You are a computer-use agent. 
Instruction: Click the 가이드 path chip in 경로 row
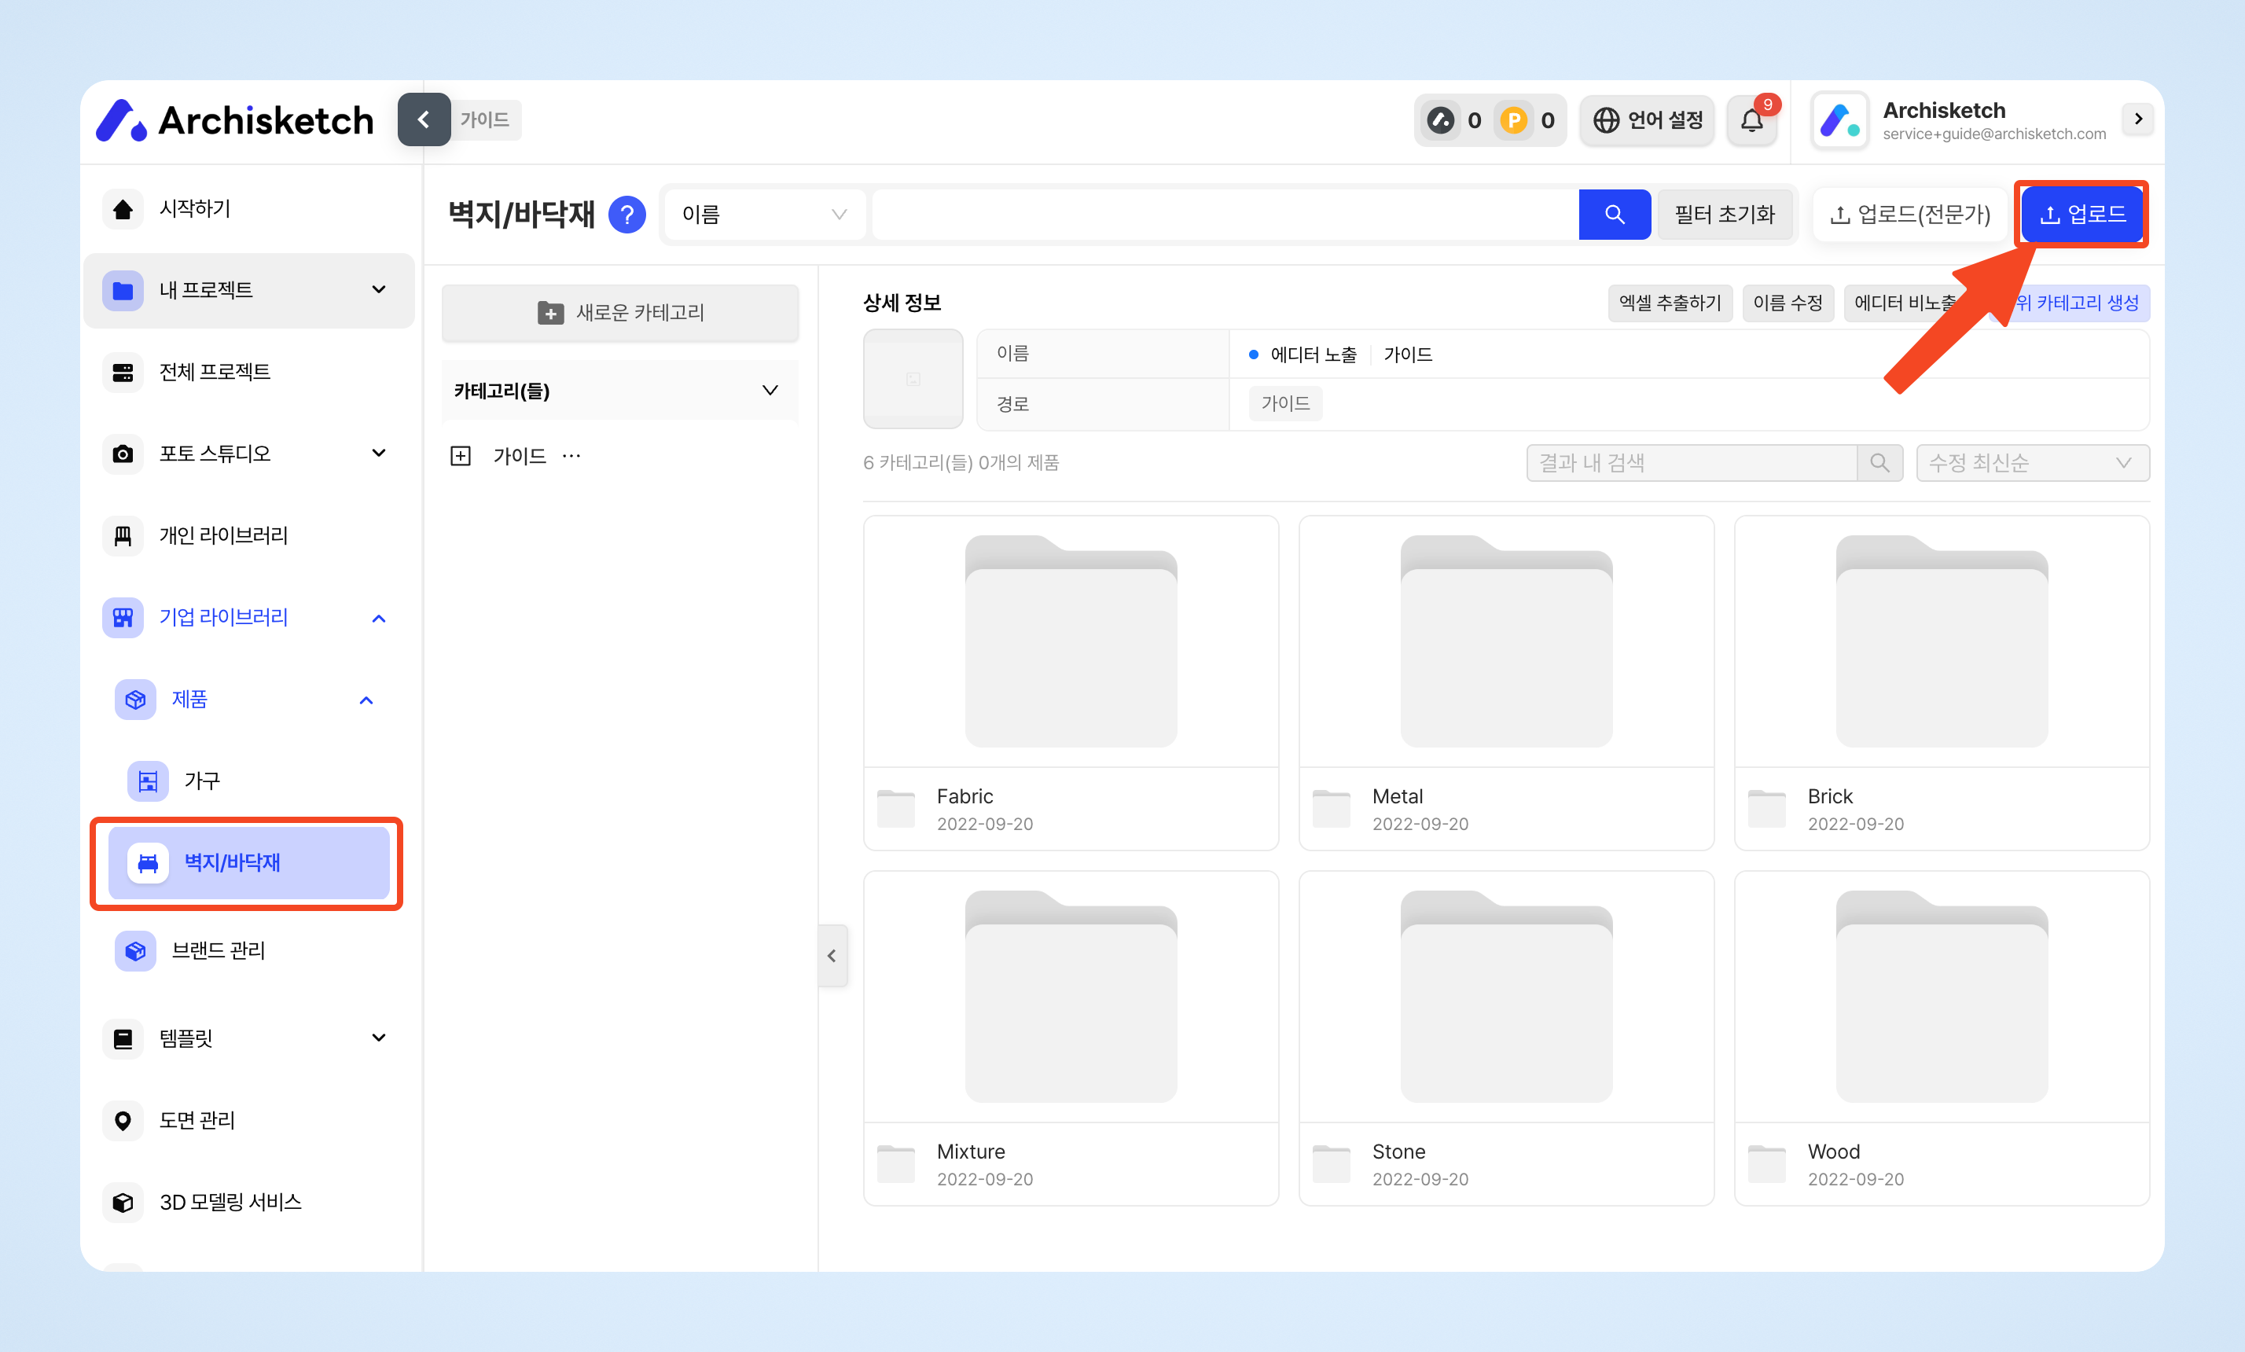pyautogui.click(x=1284, y=402)
